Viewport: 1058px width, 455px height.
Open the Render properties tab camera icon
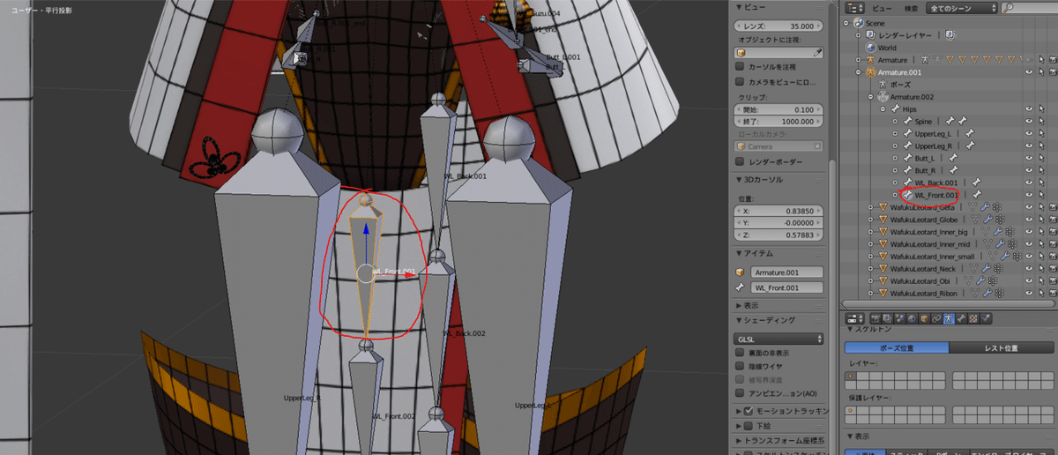coord(875,318)
